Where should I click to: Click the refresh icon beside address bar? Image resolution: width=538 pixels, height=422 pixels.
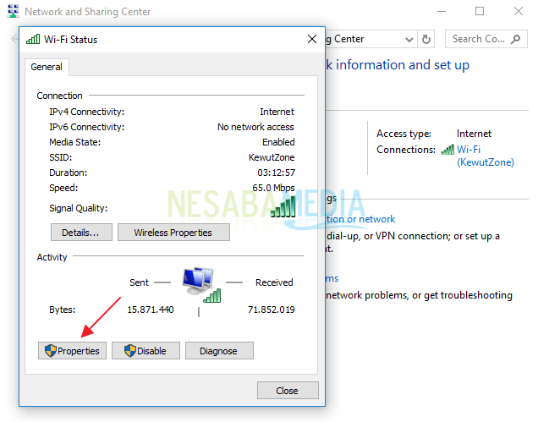[425, 39]
